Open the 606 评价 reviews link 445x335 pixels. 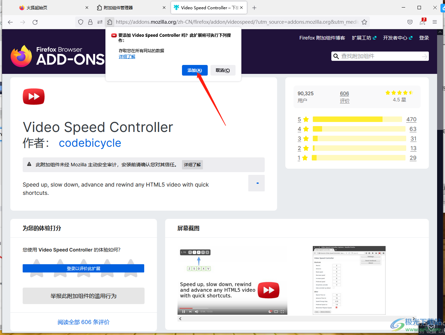[345, 97]
